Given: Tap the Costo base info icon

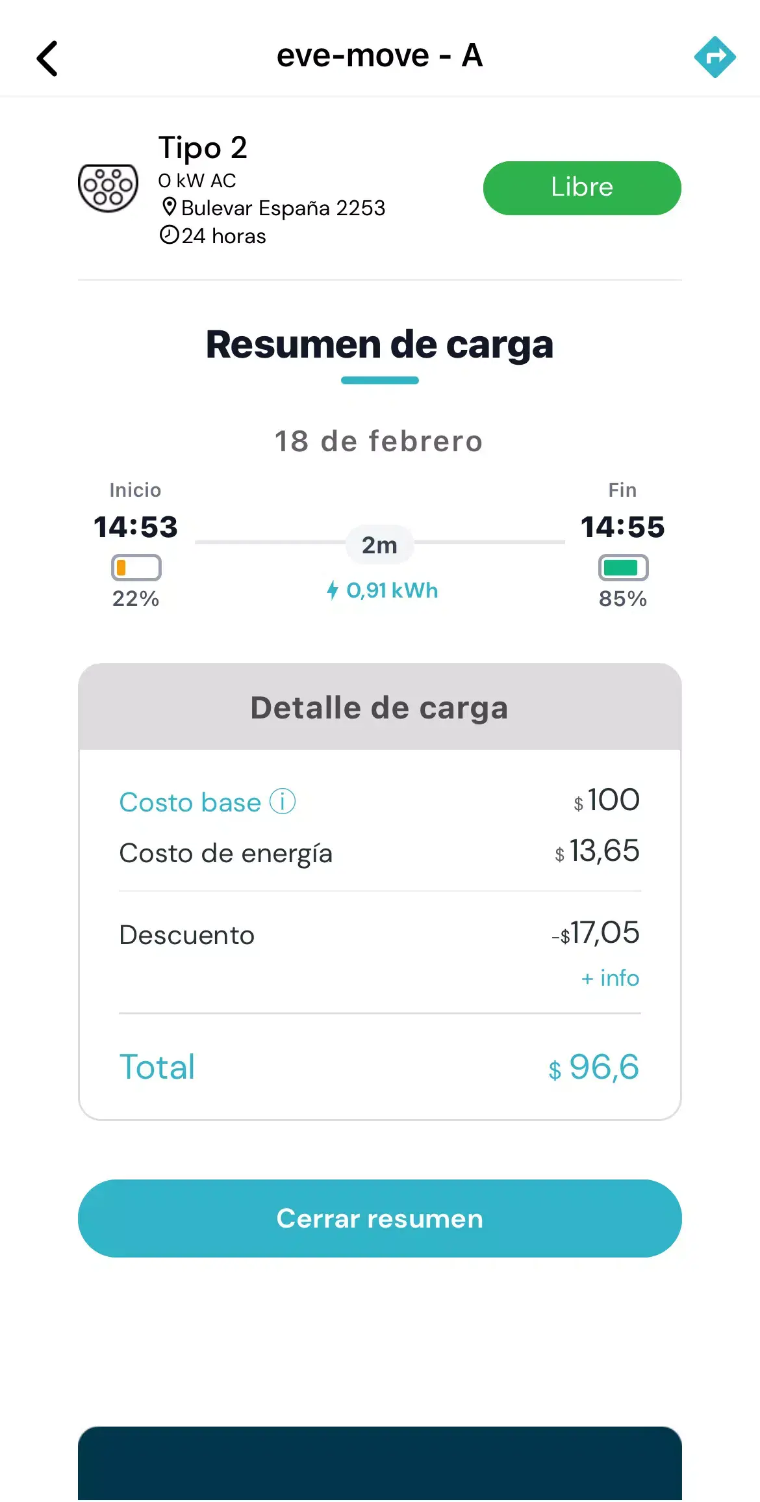Looking at the screenshot, I should coord(283,802).
